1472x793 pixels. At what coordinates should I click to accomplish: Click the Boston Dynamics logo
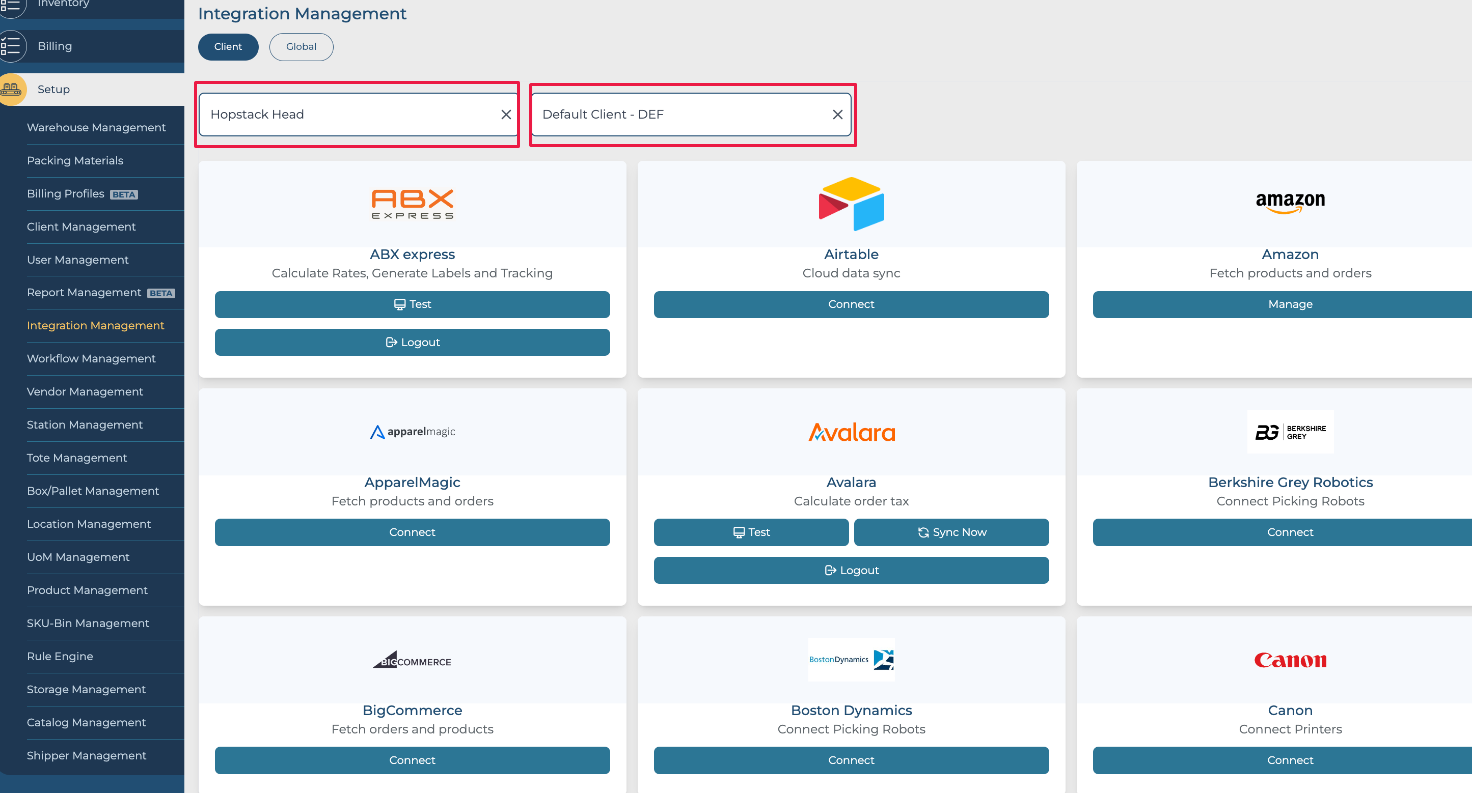851,660
